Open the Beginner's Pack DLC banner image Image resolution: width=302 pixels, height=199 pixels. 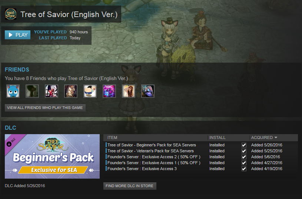(x=52, y=156)
